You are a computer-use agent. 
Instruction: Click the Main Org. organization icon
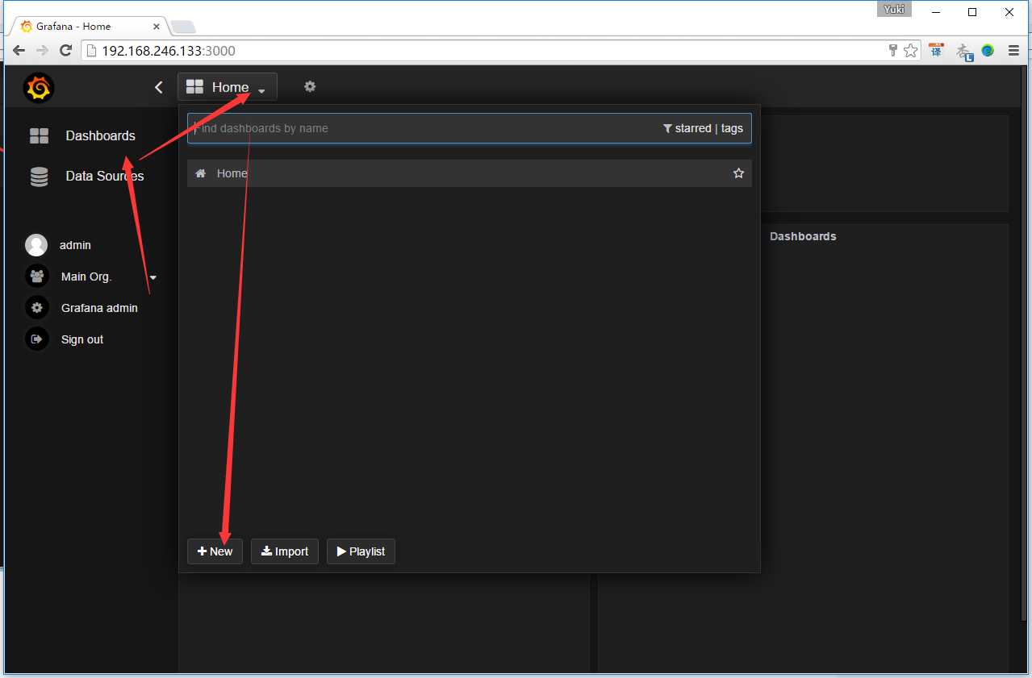tap(36, 277)
